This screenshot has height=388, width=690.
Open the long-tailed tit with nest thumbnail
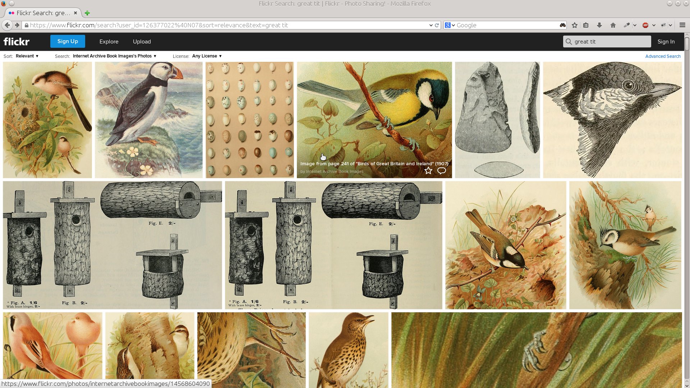(47, 120)
